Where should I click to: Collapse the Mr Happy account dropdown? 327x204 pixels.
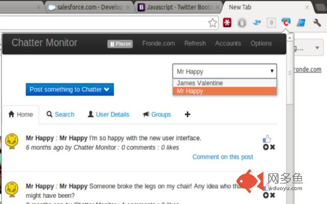[x=225, y=71]
